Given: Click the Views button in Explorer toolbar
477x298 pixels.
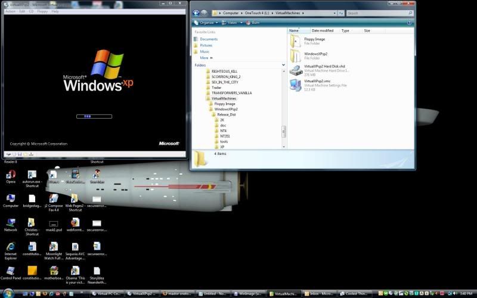Looking at the screenshot, I should pos(230,23).
